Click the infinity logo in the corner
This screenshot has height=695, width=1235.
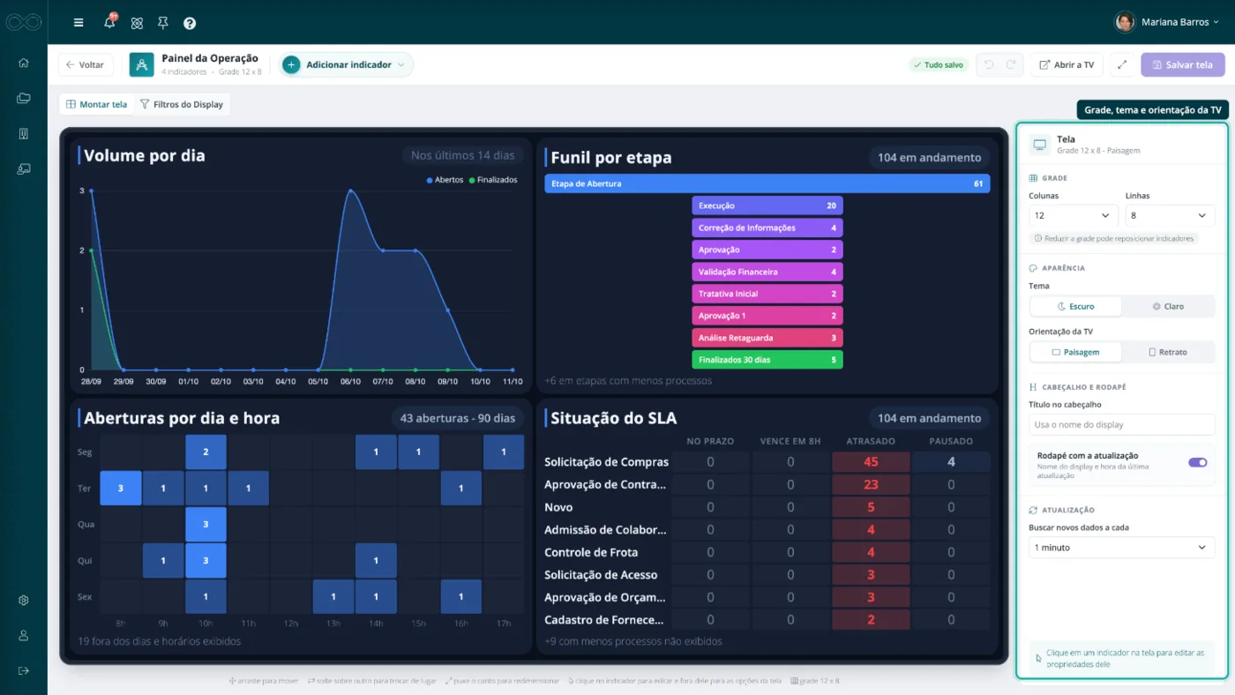pos(24,22)
